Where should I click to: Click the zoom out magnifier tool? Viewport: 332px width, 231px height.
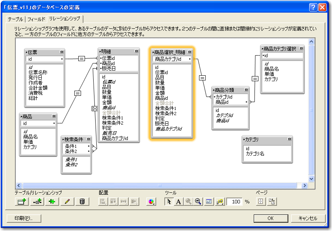(x=198, y=201)
